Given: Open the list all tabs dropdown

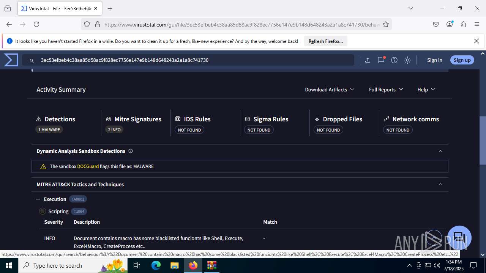Looking at the screenshot, I should [x=410, y=8].
